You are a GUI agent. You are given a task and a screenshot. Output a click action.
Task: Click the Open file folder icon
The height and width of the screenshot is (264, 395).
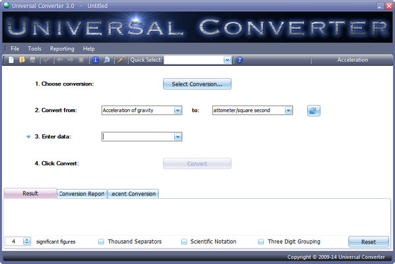point(22,60)
